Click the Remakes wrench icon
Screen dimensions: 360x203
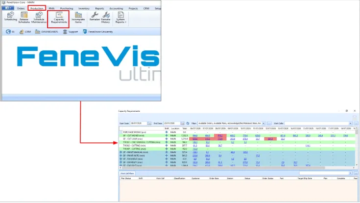pyautogui.click(x=95, y=15)
